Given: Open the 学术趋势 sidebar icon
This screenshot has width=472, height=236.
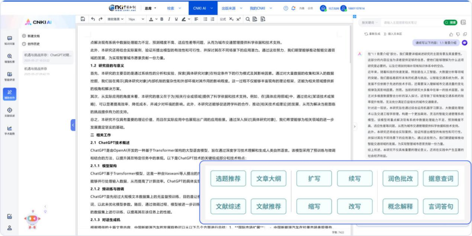Looking at the screenshot, I should (x=9, y=130).
